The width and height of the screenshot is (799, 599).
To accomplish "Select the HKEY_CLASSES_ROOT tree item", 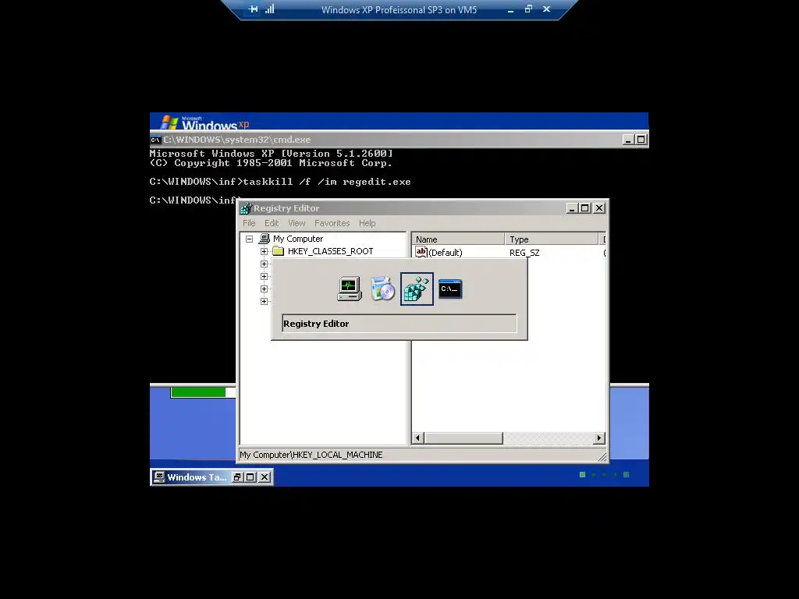I will [x=330, y=251].
